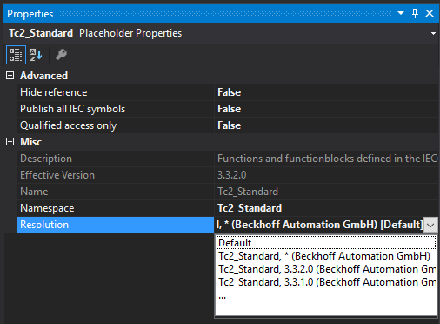Click the Advanced category header label
The height and width of the screenshot is (324, 440).
43,76
